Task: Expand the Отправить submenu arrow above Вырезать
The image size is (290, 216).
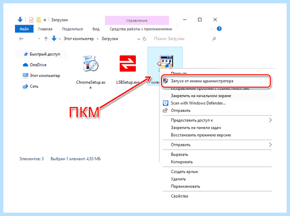Action: [270, 145]
